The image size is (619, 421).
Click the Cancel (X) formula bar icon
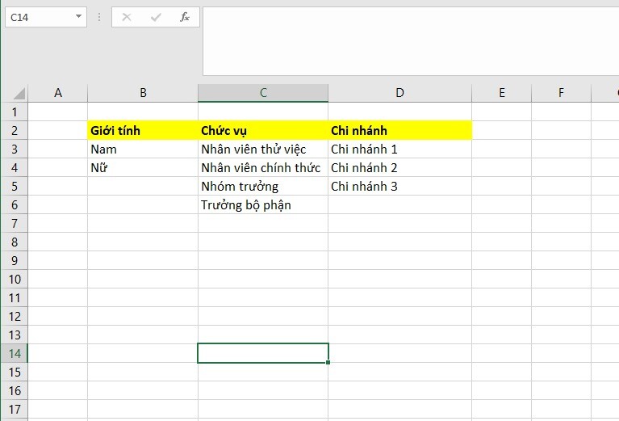(127, 17)
